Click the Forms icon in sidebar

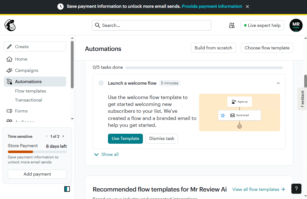[9, 111]
